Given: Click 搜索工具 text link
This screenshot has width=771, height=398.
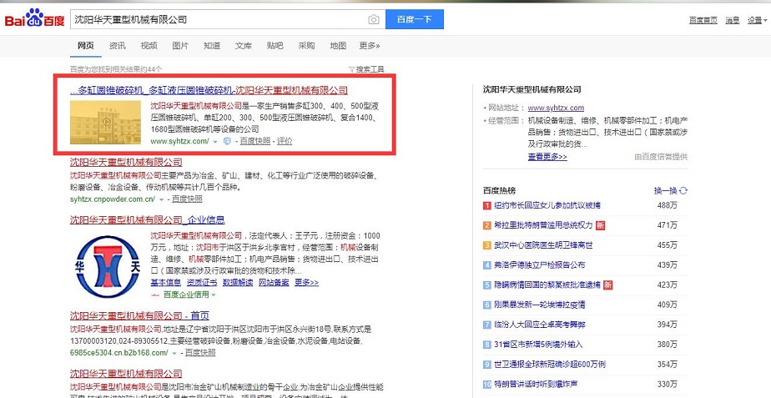Looking at the screenshot, I should point(370,69).
